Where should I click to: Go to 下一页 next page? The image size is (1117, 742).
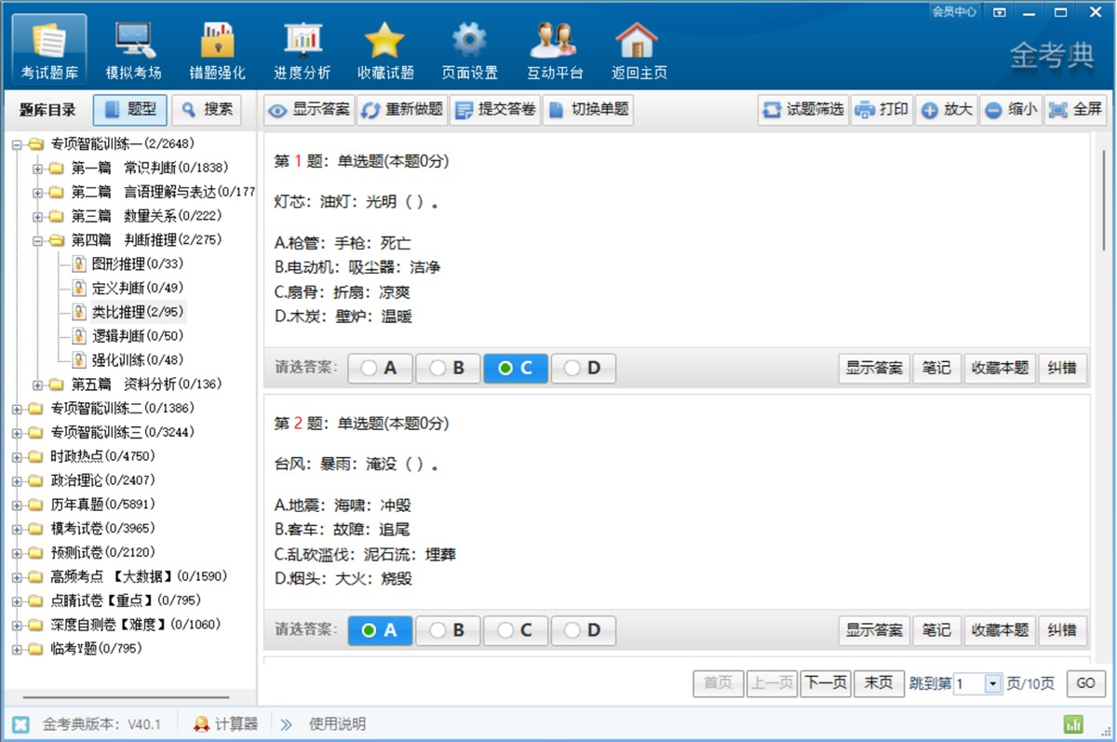pos(826,683)
